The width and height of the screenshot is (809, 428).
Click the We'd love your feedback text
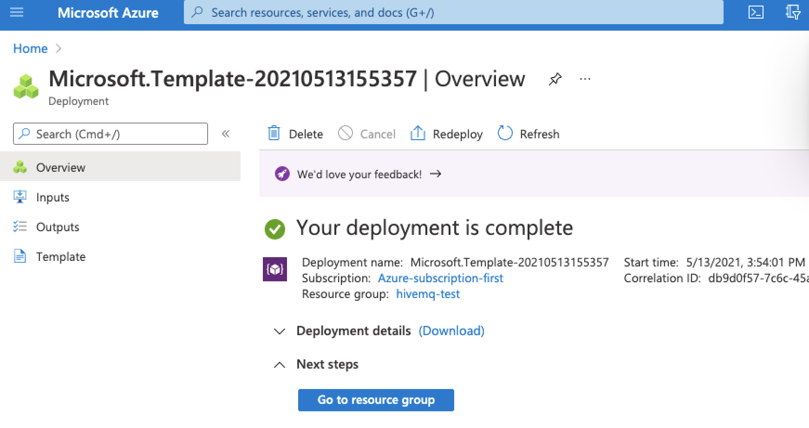pyautogui.click(x=359, y=174)
